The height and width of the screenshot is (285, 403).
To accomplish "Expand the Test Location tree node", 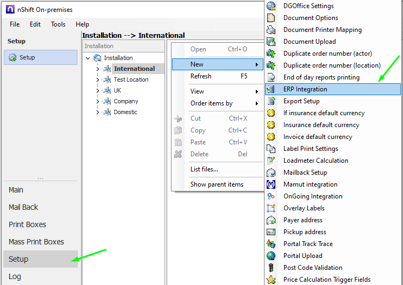I will pyautogui.click(x=98, y=79).
